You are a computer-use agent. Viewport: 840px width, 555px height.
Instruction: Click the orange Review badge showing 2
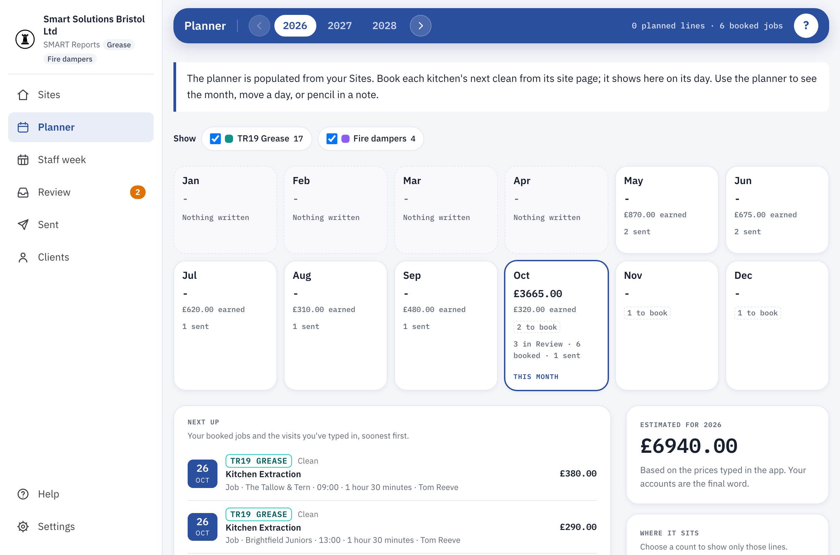138,192
